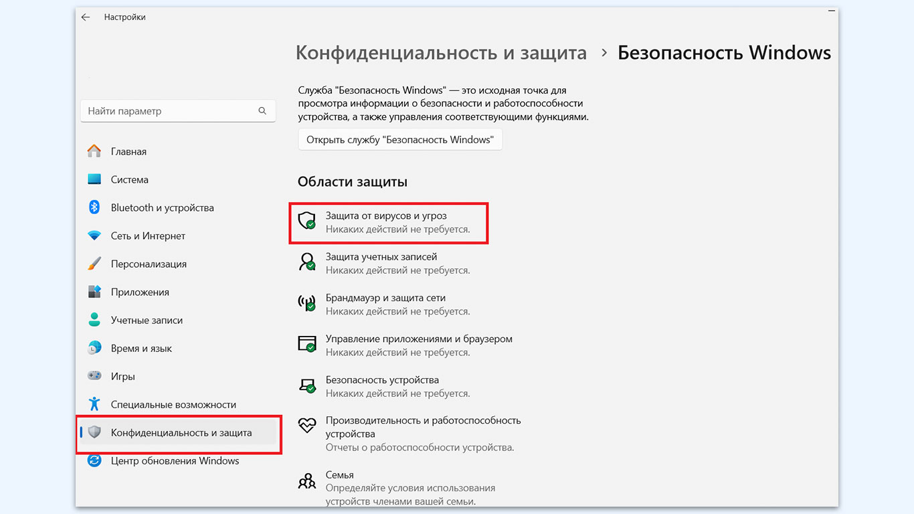
Task: Click the back arrow in Settings header
Action: click(86, 17)
